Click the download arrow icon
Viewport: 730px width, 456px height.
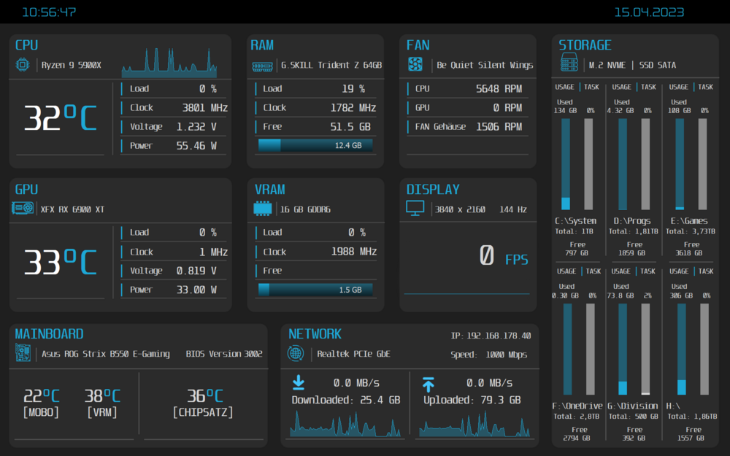pos(299,383)
